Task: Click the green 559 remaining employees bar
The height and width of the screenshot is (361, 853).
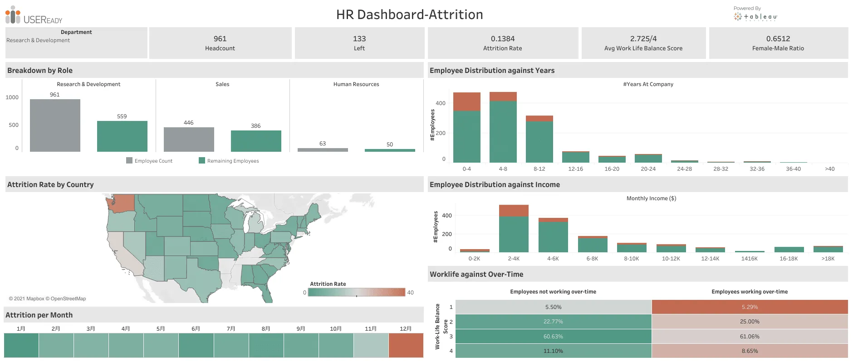Action: (x=122, y=136)
